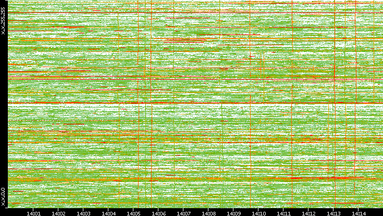The image size is (383, 216).
Task: Click the 14:01 time axis label
Action: [33, 213]
